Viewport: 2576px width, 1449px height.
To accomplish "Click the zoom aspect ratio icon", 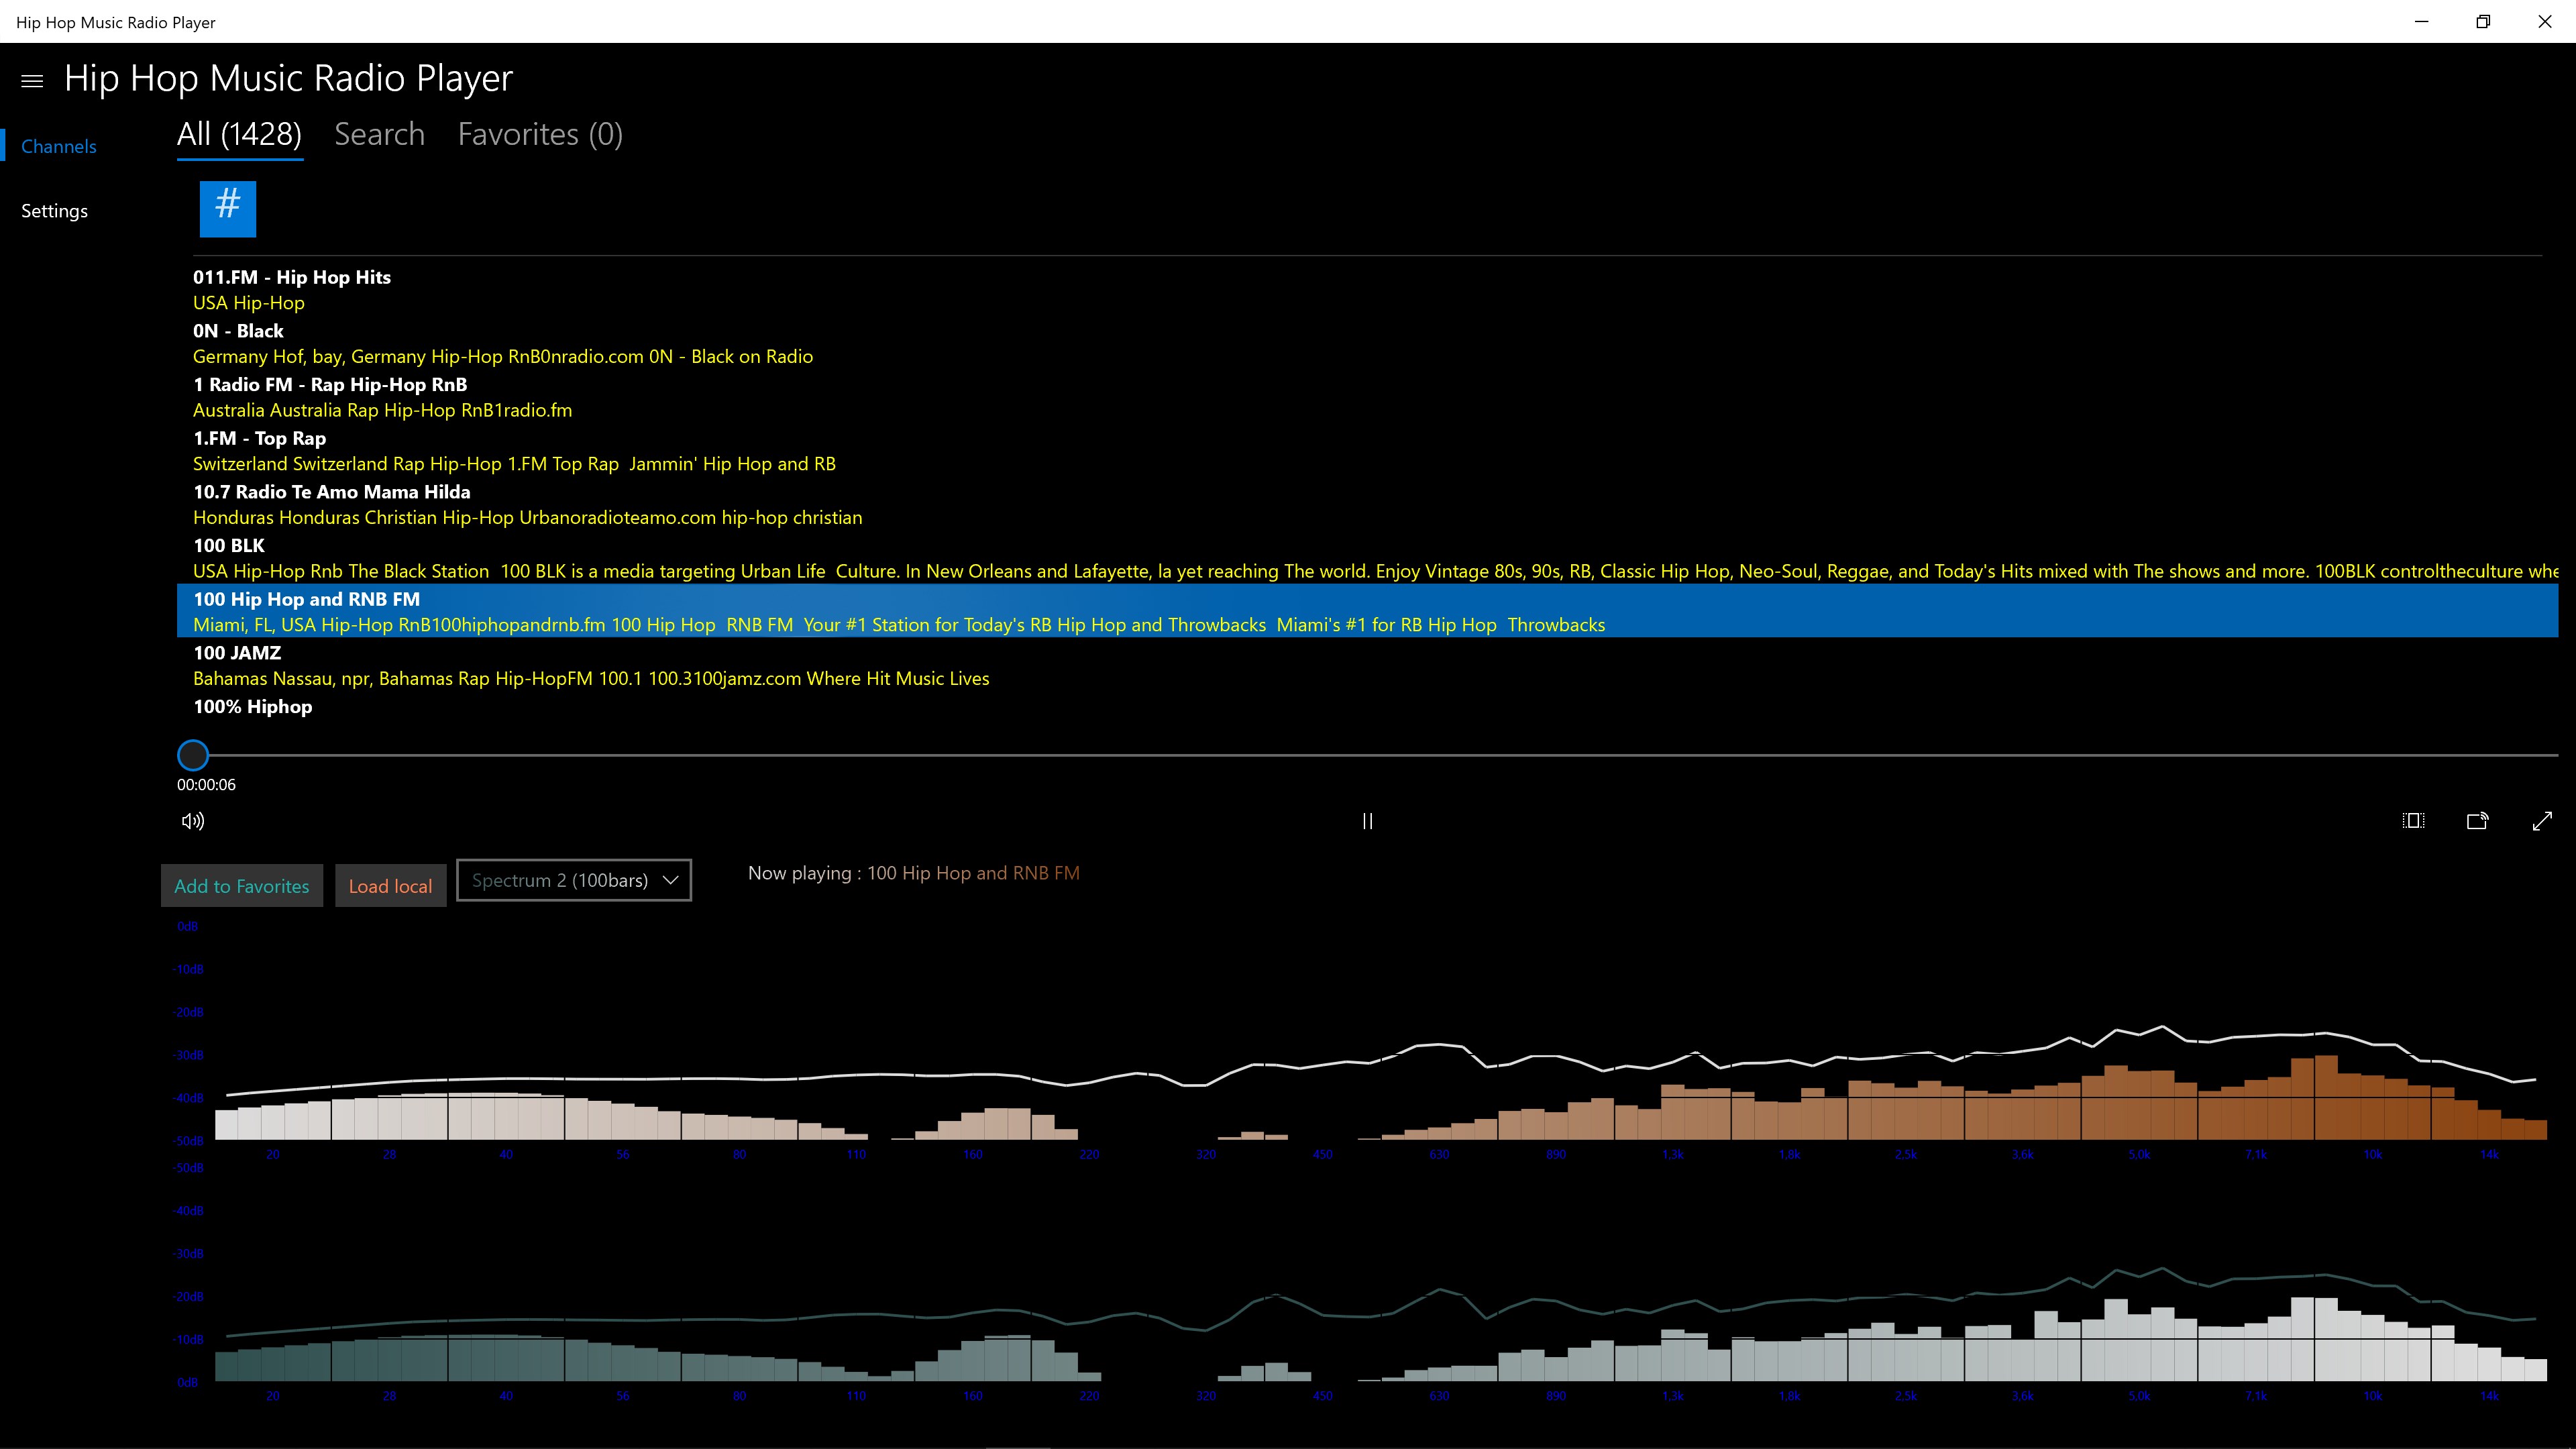I will click(2413, 821).
